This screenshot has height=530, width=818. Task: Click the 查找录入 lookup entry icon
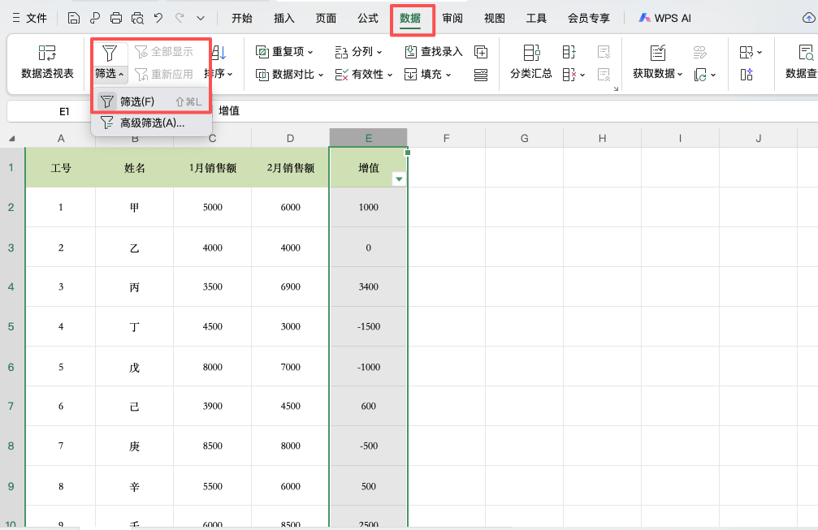[x=412, y=51]
